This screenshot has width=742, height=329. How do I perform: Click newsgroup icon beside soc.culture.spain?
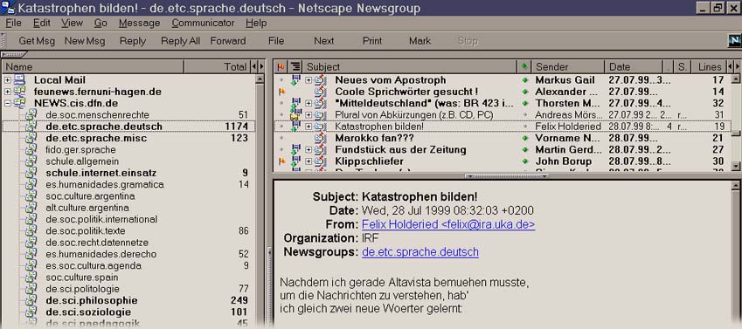point(31,278)
